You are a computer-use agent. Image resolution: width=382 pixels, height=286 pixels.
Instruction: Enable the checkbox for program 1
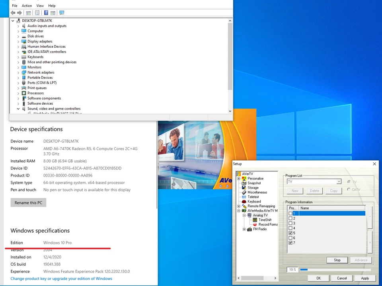coord(291,213)
